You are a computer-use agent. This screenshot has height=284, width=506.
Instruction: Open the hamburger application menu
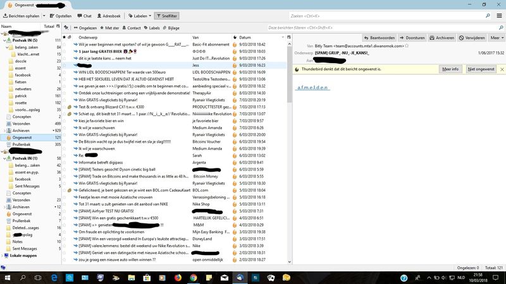coord(498,15)
